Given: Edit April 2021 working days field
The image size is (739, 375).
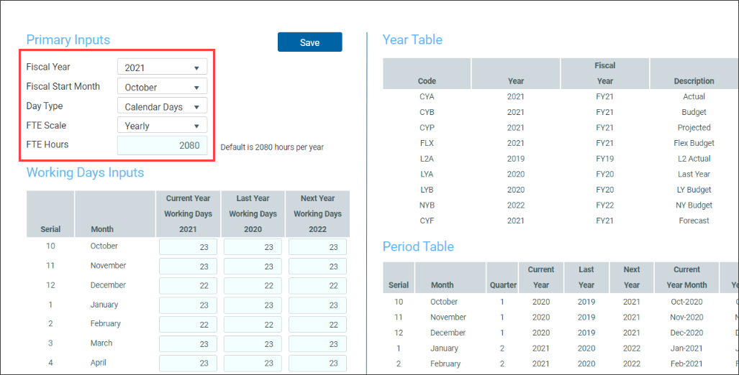Looking at the screenshot, I should click(x=188, y=364).
